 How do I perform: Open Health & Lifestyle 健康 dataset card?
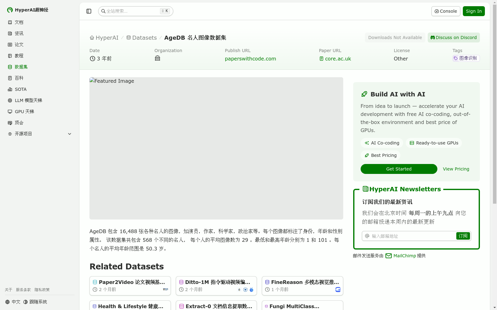pos(130,305)
